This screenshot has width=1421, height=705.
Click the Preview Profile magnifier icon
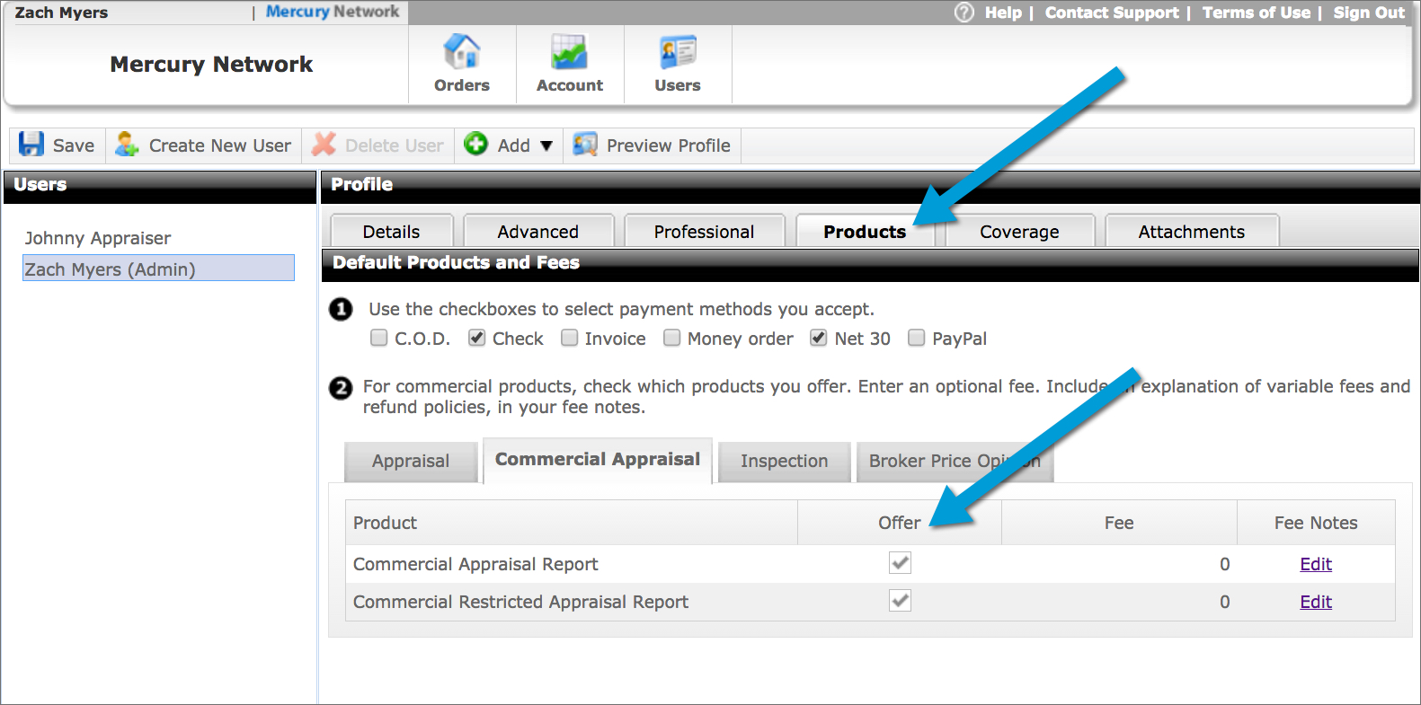[x=585, y=145]
